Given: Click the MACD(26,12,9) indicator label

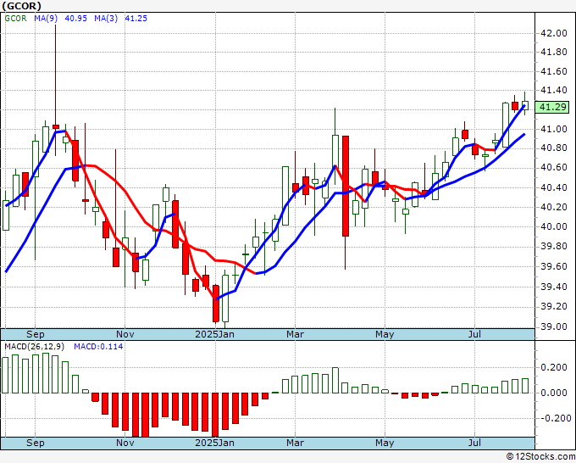Looking at the screenshot, I should point(34,347).
